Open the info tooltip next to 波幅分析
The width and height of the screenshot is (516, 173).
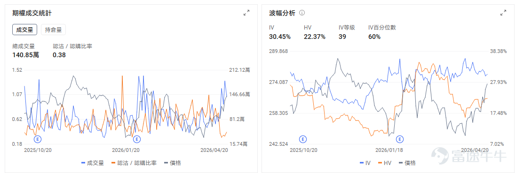302,13
